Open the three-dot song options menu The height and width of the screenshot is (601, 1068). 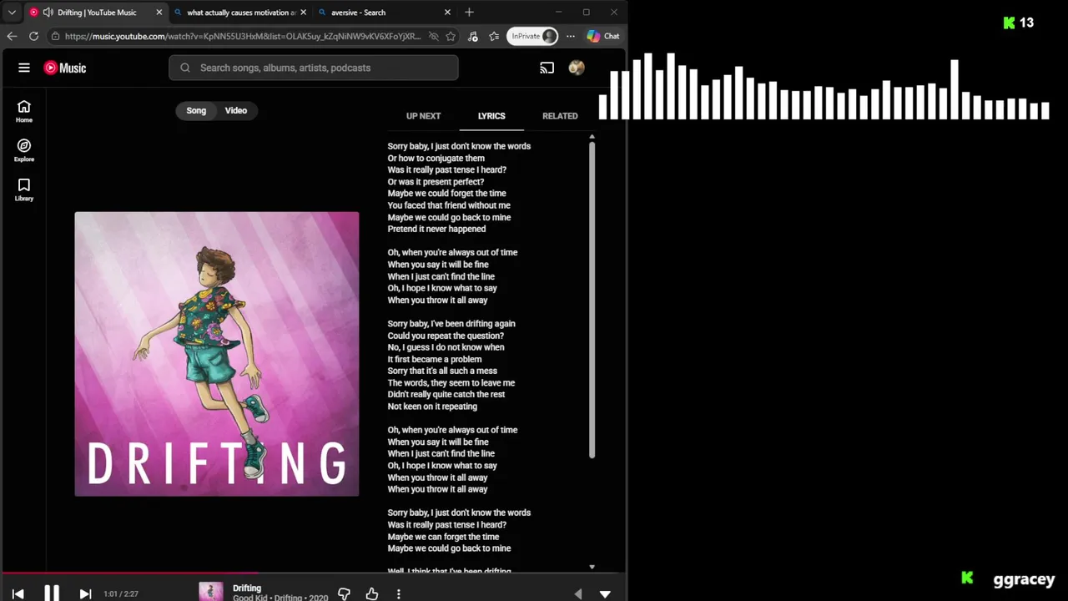click(399, 593)
